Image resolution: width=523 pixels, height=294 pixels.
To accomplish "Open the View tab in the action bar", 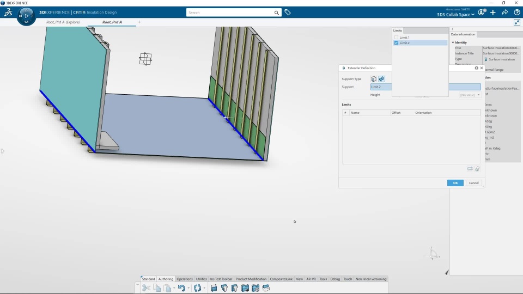I will click(x=300, y=279).
